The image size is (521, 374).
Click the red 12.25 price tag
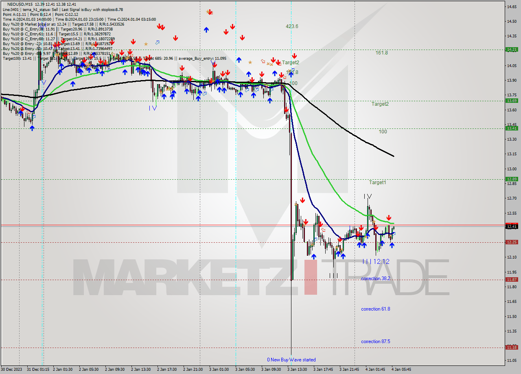pyautogui.click(x=511, y=242)
